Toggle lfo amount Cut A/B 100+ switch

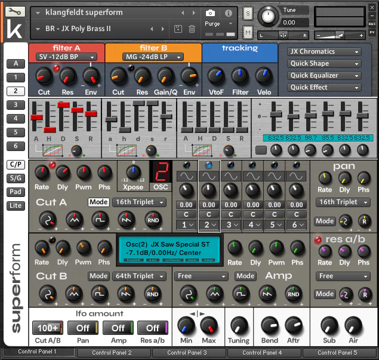[x=48, y=328]
